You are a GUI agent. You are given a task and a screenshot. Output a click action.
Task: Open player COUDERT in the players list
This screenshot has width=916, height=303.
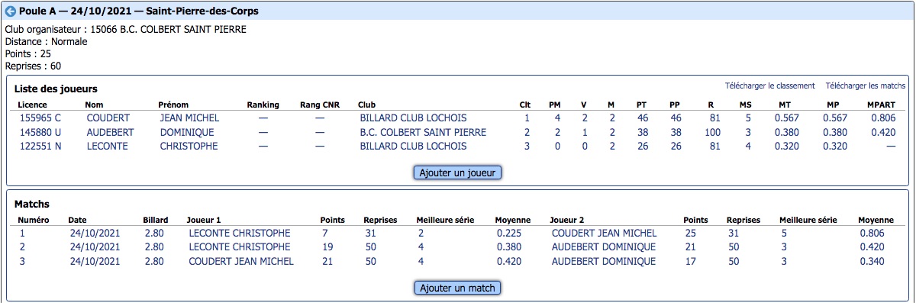(x=108, y=118)
